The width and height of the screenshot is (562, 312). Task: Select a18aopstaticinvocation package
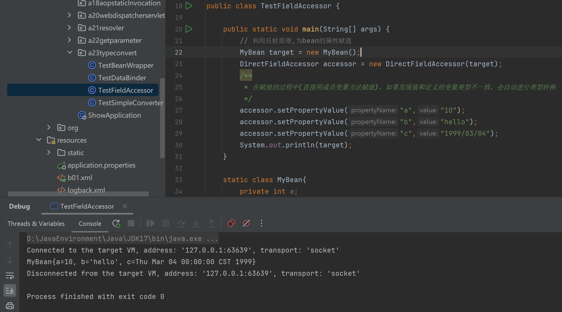click(124, 3)
